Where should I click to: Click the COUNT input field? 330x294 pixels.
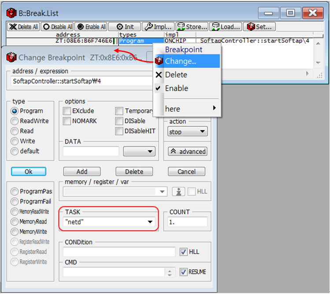(x=188, y=222)
